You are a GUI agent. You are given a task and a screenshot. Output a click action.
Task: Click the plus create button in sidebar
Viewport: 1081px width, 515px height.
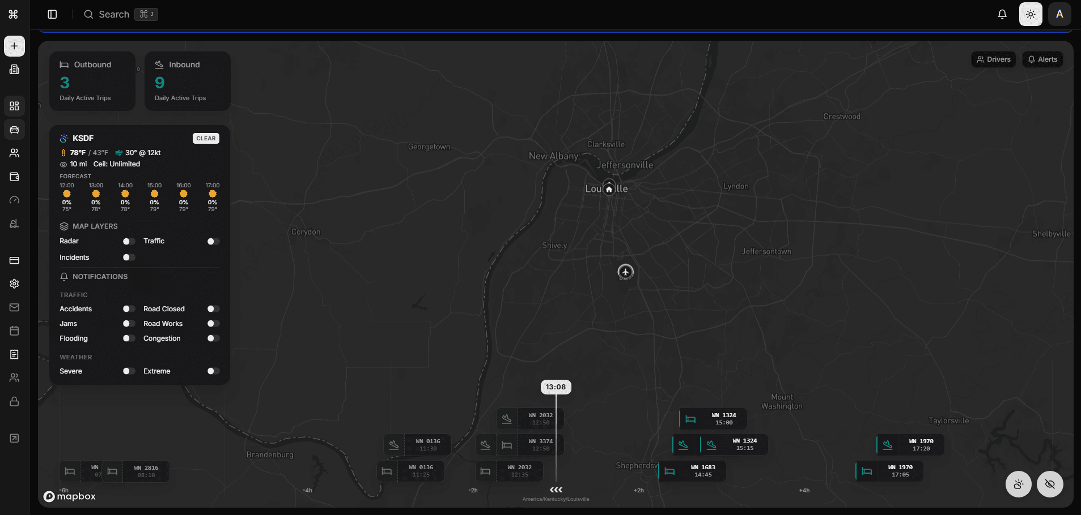coord(14,46)
